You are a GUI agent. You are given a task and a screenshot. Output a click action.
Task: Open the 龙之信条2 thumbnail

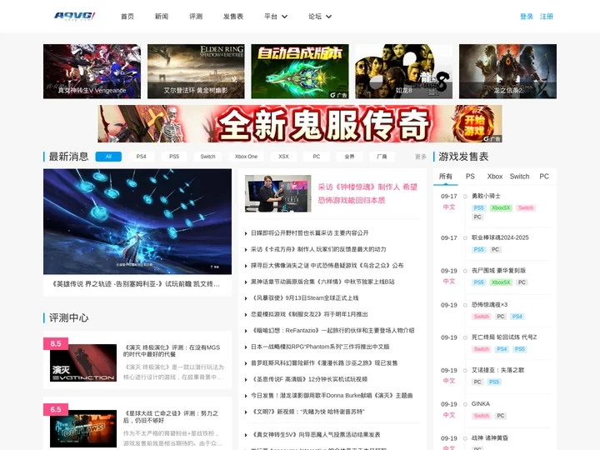click(507, 71)
